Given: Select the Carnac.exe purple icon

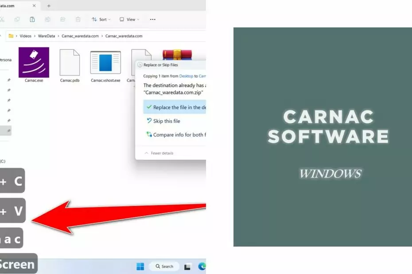Looking at the screenshot, I should coord(34,62).
